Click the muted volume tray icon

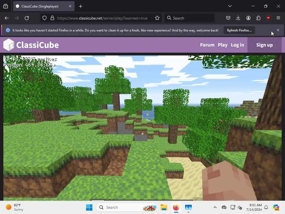(240, 207)
